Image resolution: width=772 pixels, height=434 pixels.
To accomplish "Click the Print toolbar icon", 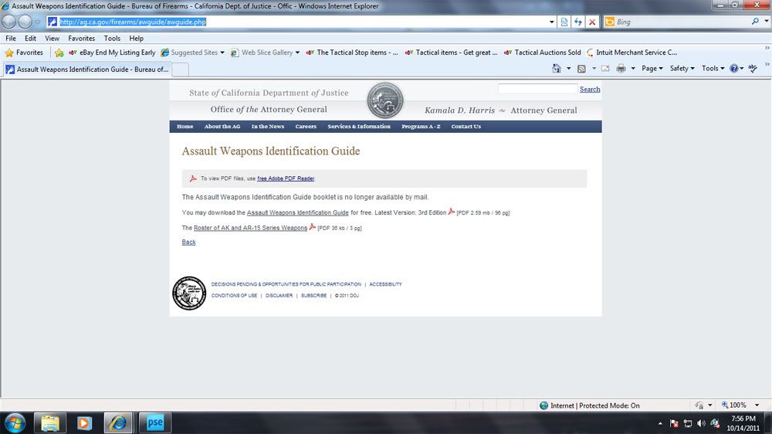I will point(621,69).
